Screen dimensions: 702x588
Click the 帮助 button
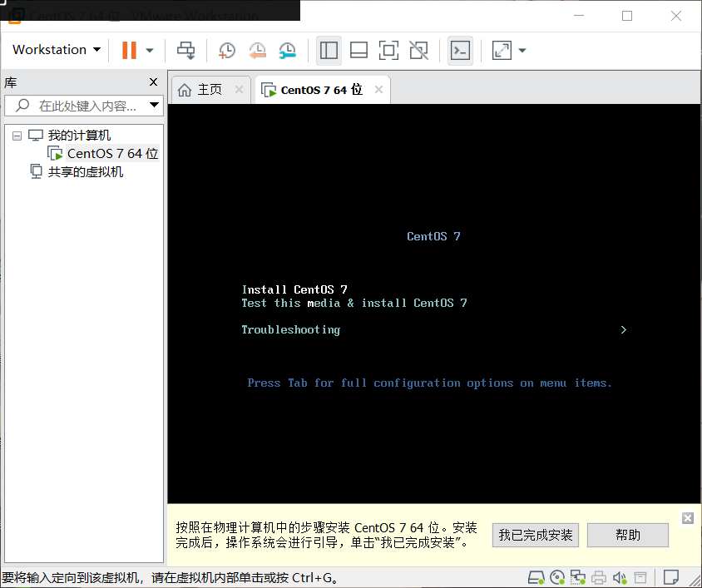tap(628, 535)
